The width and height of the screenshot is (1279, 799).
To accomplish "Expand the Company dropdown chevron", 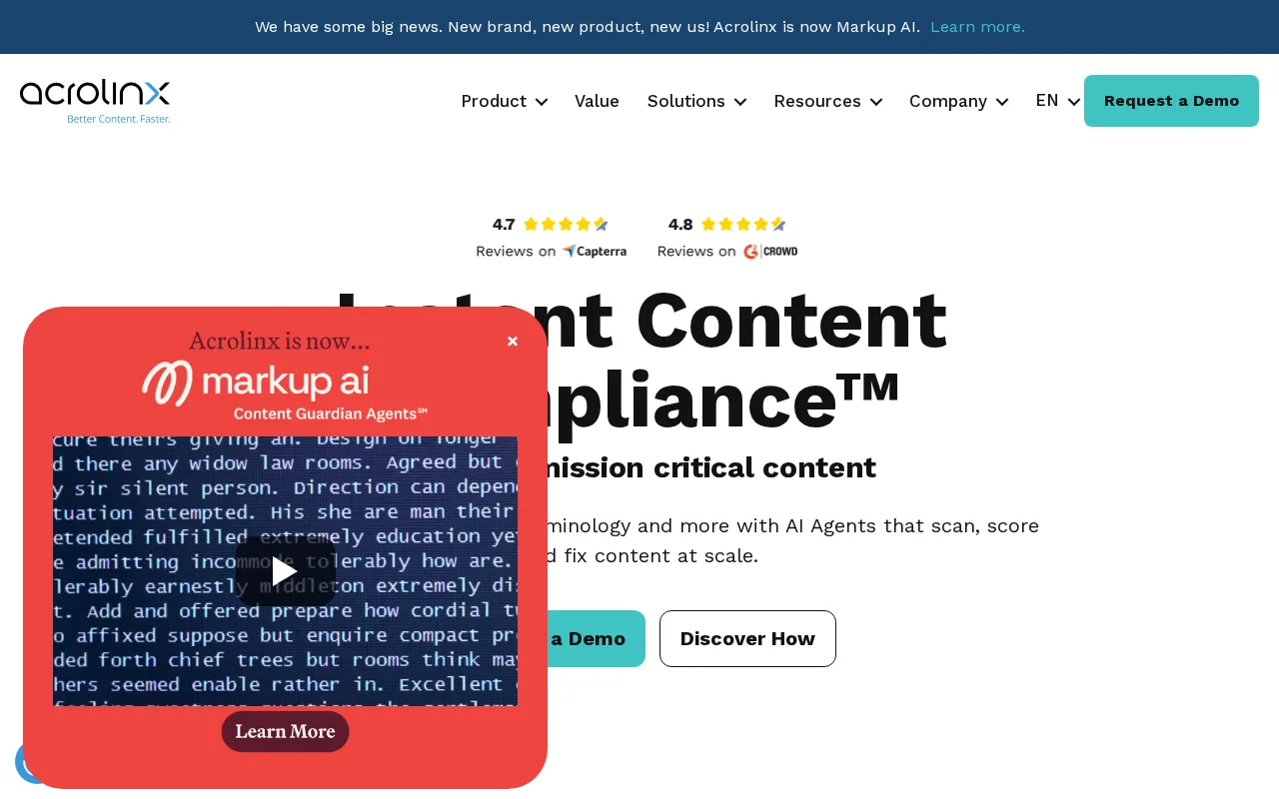I will [x=1002, y=102].
